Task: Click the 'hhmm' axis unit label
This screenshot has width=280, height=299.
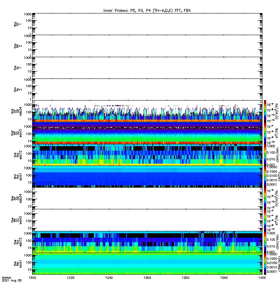Action: [x=6, y=278]
